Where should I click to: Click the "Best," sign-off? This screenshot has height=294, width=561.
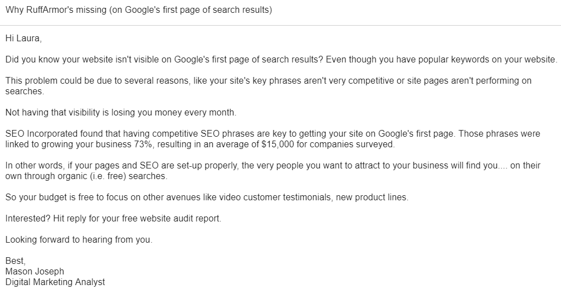click(16, 261)
